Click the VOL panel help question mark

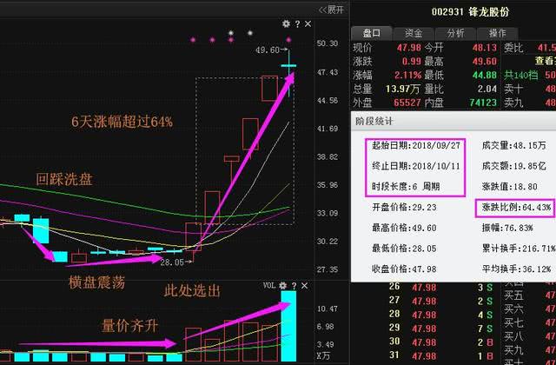[295, 285]
